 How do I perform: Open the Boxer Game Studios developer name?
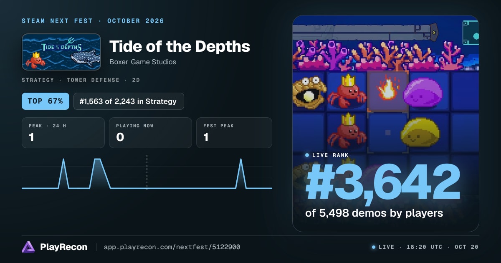143,62
